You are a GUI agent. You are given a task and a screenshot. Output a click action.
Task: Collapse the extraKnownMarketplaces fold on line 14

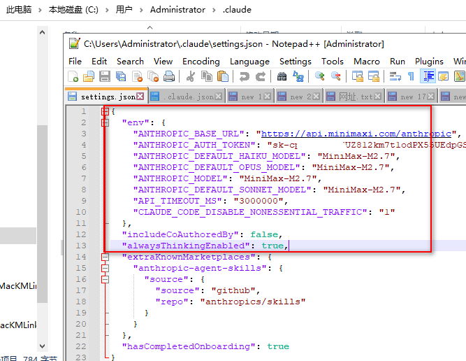click(x=105, y=257)
